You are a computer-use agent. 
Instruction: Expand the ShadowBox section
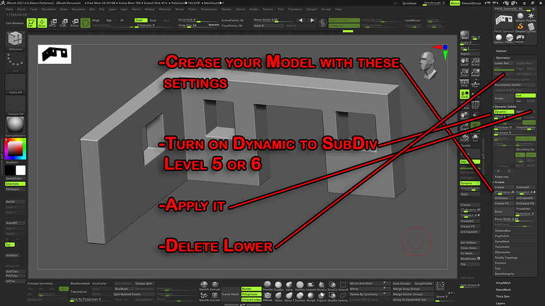pos(502,231)
